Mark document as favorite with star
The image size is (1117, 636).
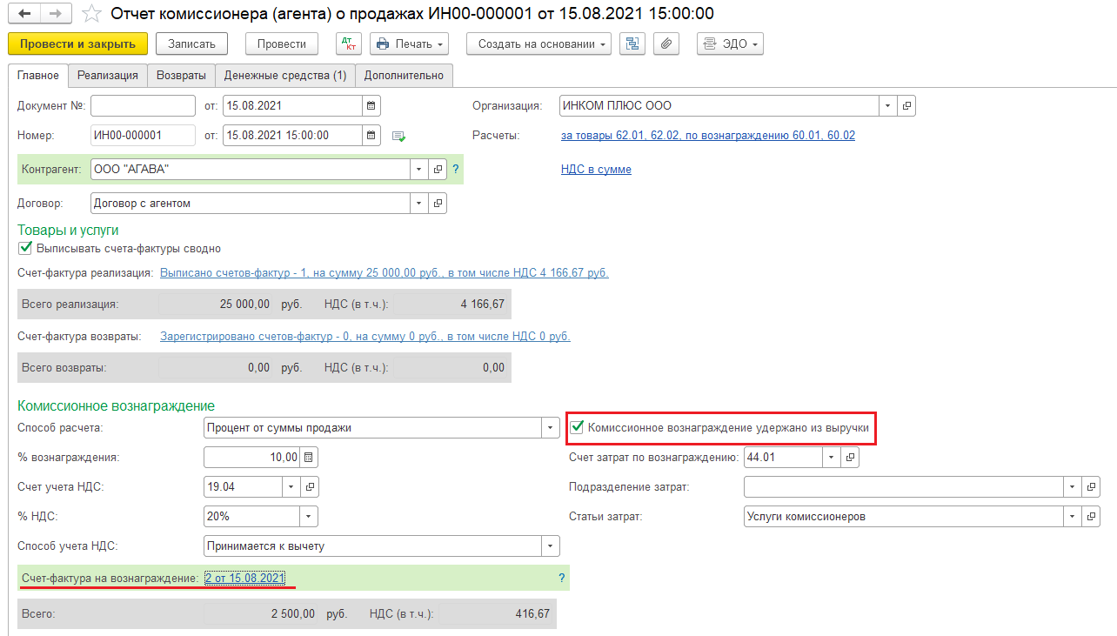[90, 14]
